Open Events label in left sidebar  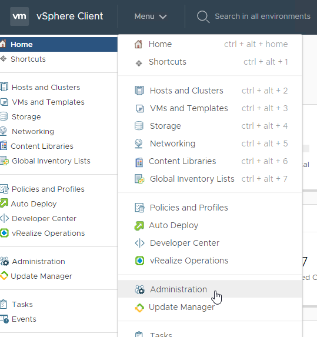coord(24,319)
